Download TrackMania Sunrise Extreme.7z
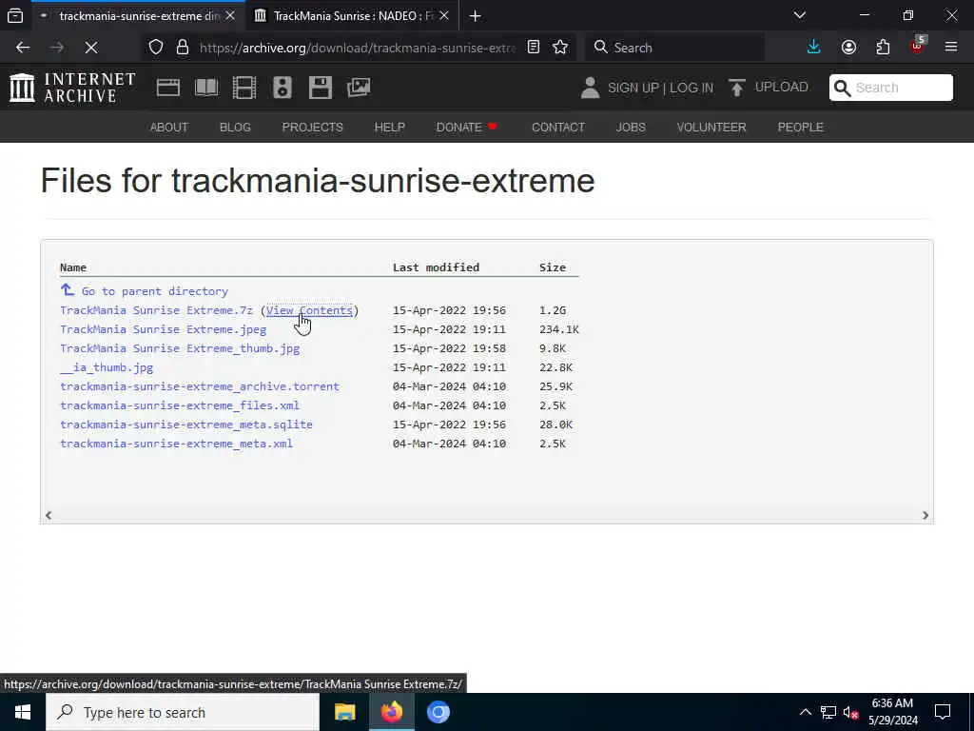This screenshot has width=974, height=731. [157, 310]
